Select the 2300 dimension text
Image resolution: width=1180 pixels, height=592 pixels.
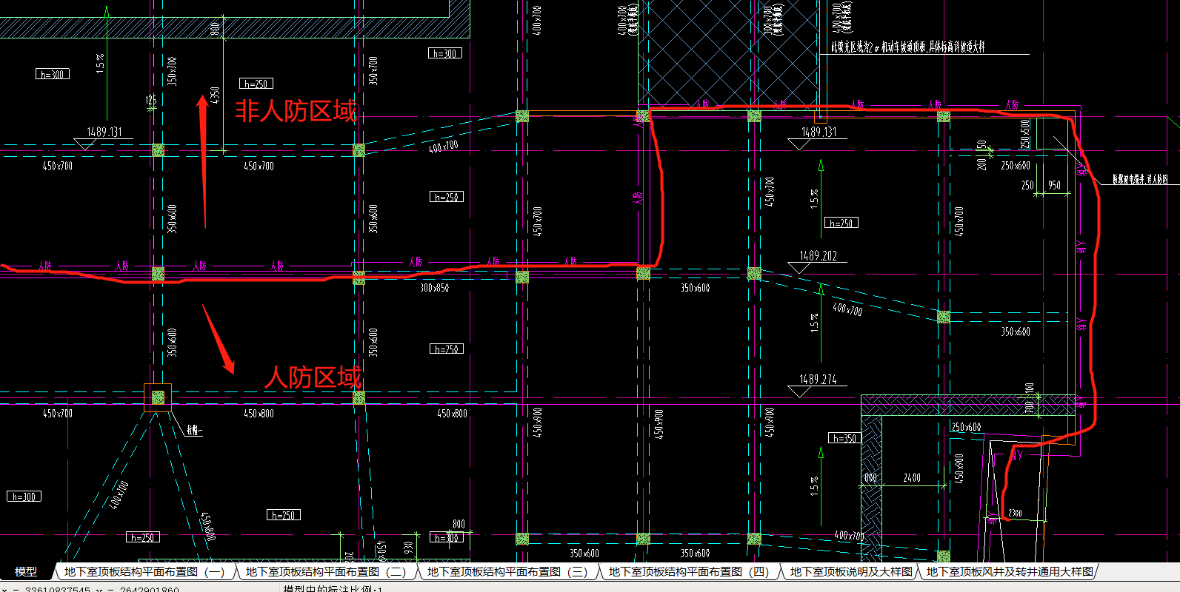coord(1015,513)
